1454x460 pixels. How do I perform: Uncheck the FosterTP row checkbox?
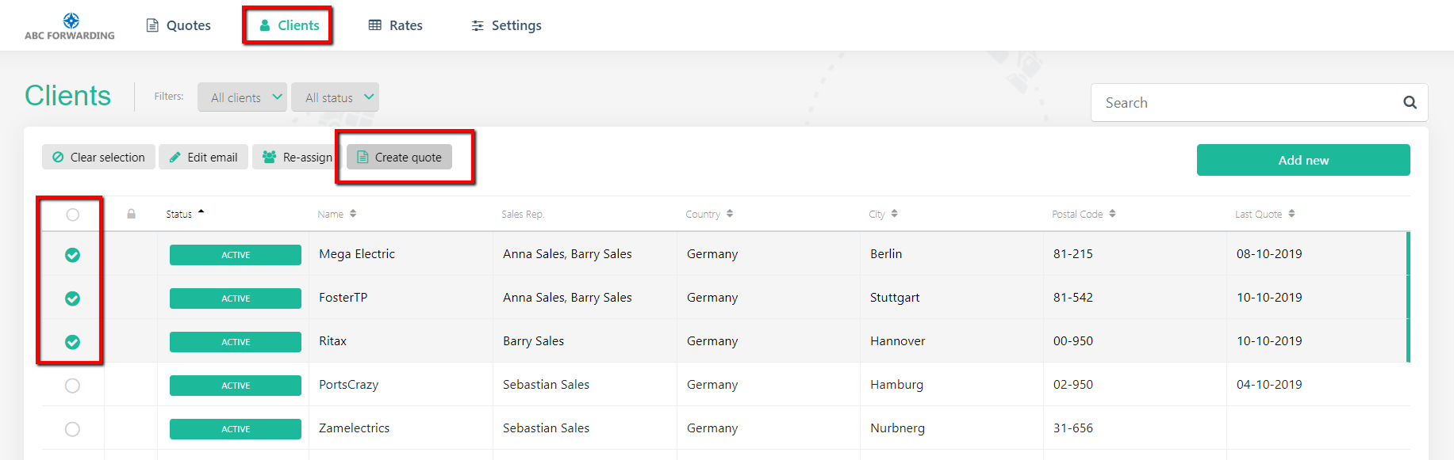coord(72,298)
